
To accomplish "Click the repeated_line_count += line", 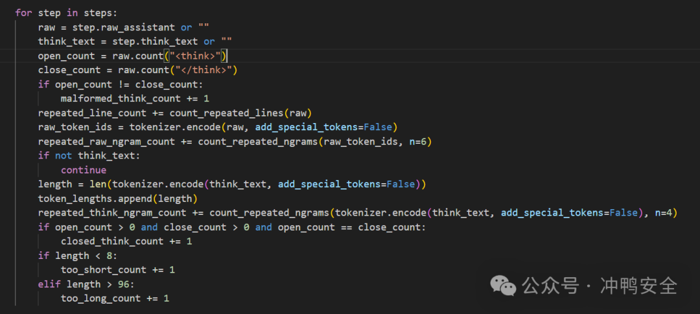I will tap(175, 113).
